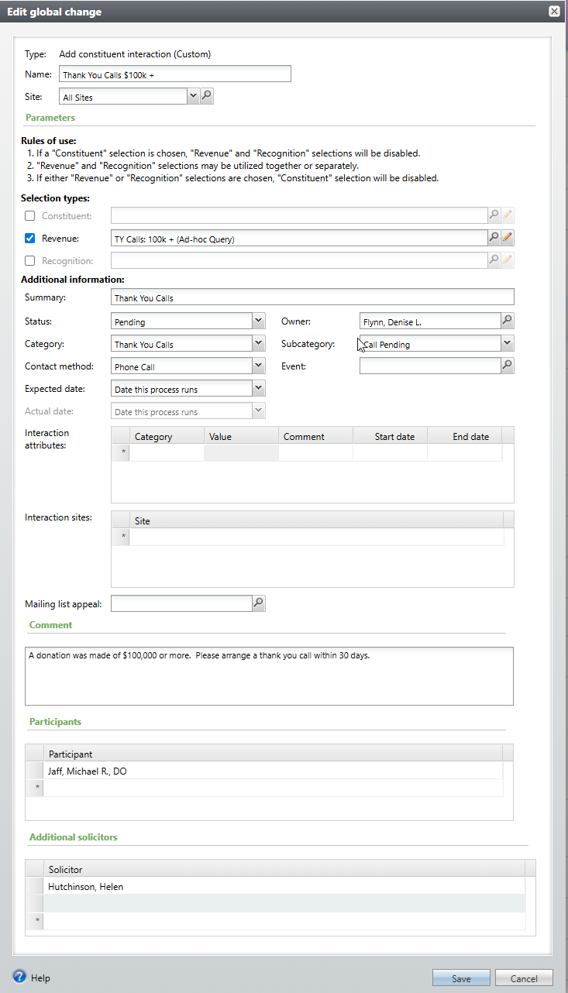Open the Category dropdown list
Screen dimensions: 568x993
pos(259,344)
